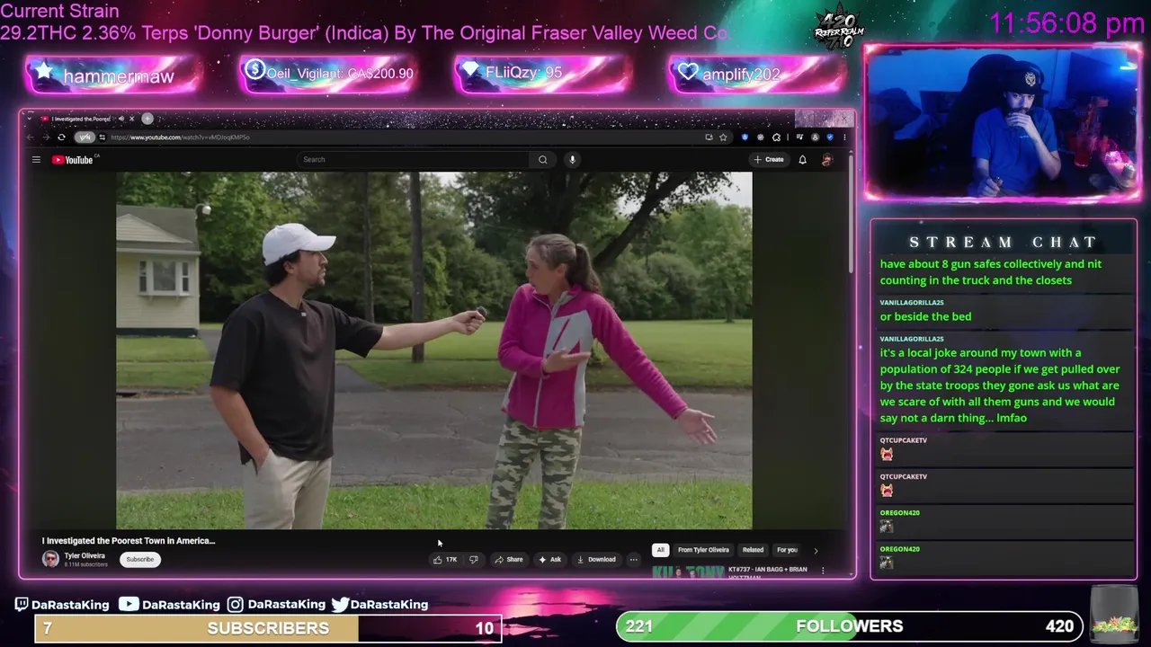1151x647 pixels.
Task: Click the Share button under the video
Action: pyautogui.click(x=508, y=560)
